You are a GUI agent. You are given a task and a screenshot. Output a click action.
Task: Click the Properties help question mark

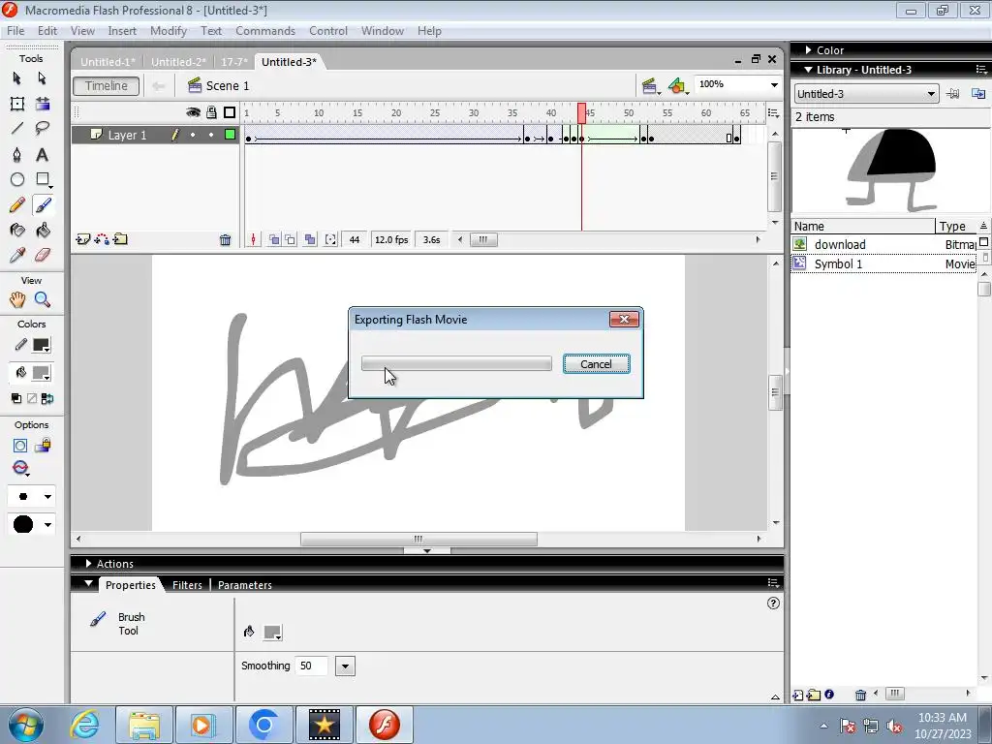773,604
